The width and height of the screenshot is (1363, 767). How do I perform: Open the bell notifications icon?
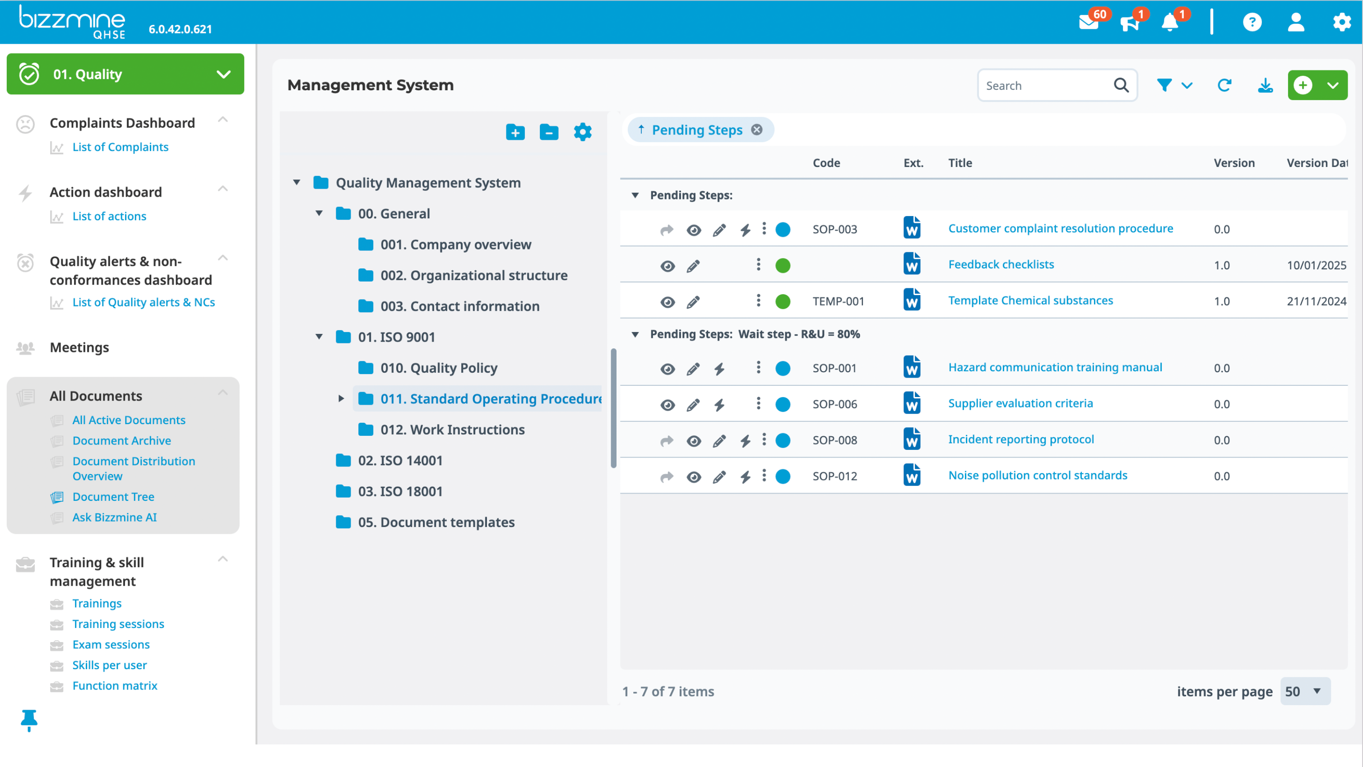point(1169,23)
